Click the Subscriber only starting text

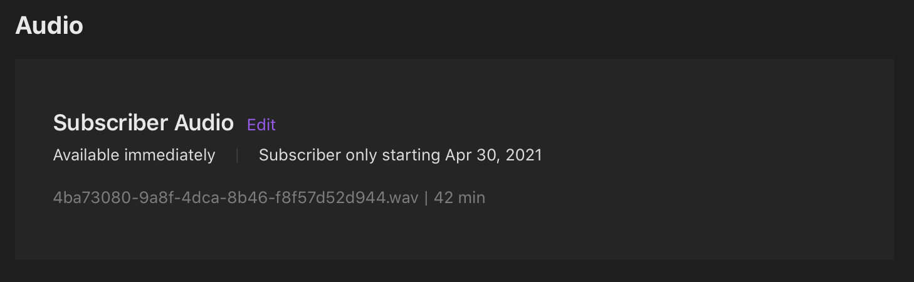click(x=349, y=155)
